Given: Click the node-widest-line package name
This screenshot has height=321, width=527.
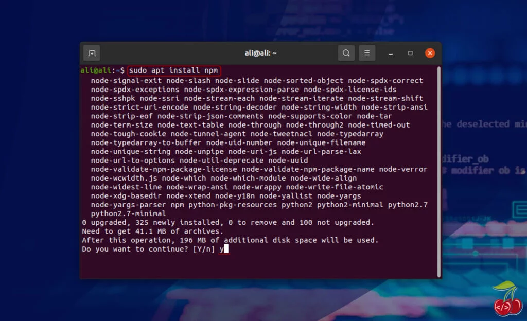Looking at the screenshot, I should [126, 187].
